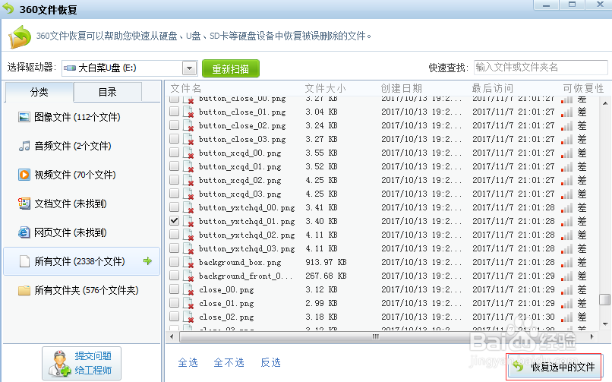
Task: Click the document files category icon
Action: tap(24, 204)
